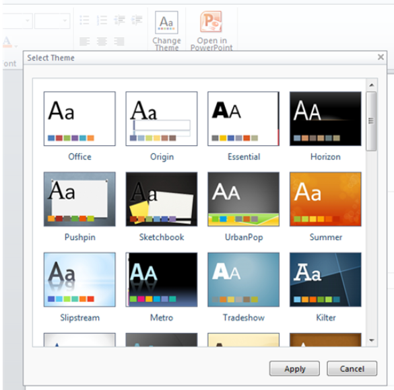This screenshot has width=394, height=390.
Task: Pick the Slipstream theme thumbnail
Action: [79, 280]
